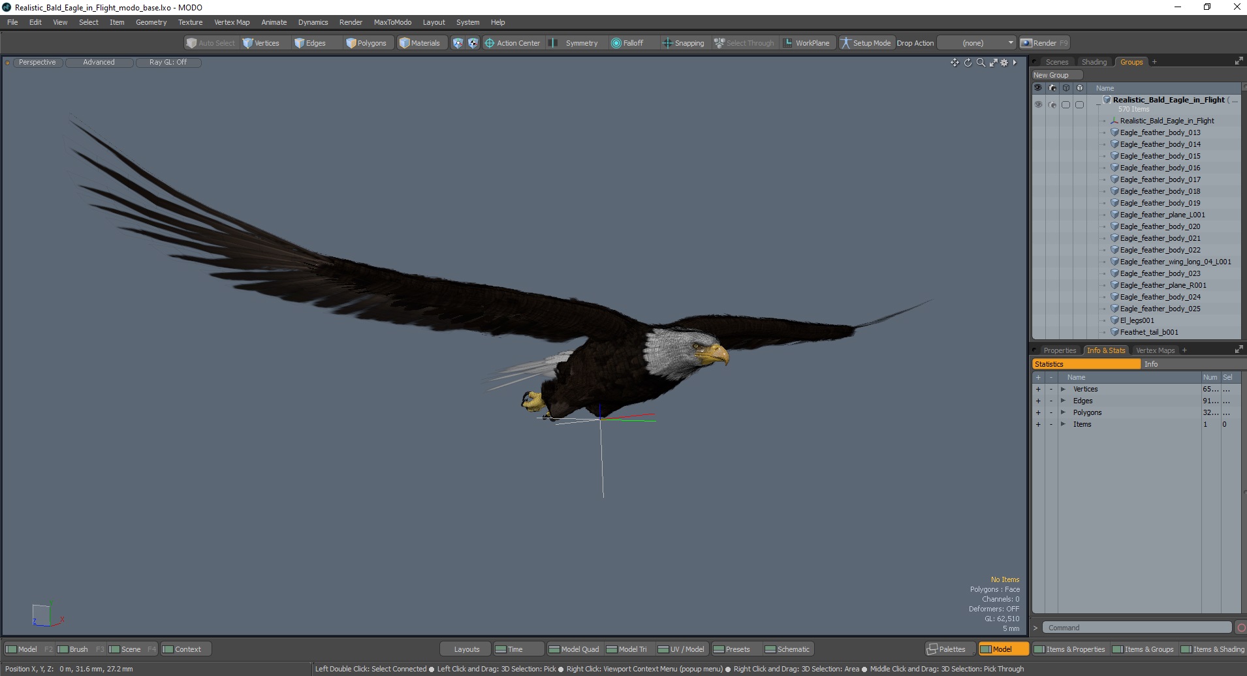Open the Advanced shading style dropdown
Image resolution: width=1247 pixels, height=676 pixels.
pos(99,63)
